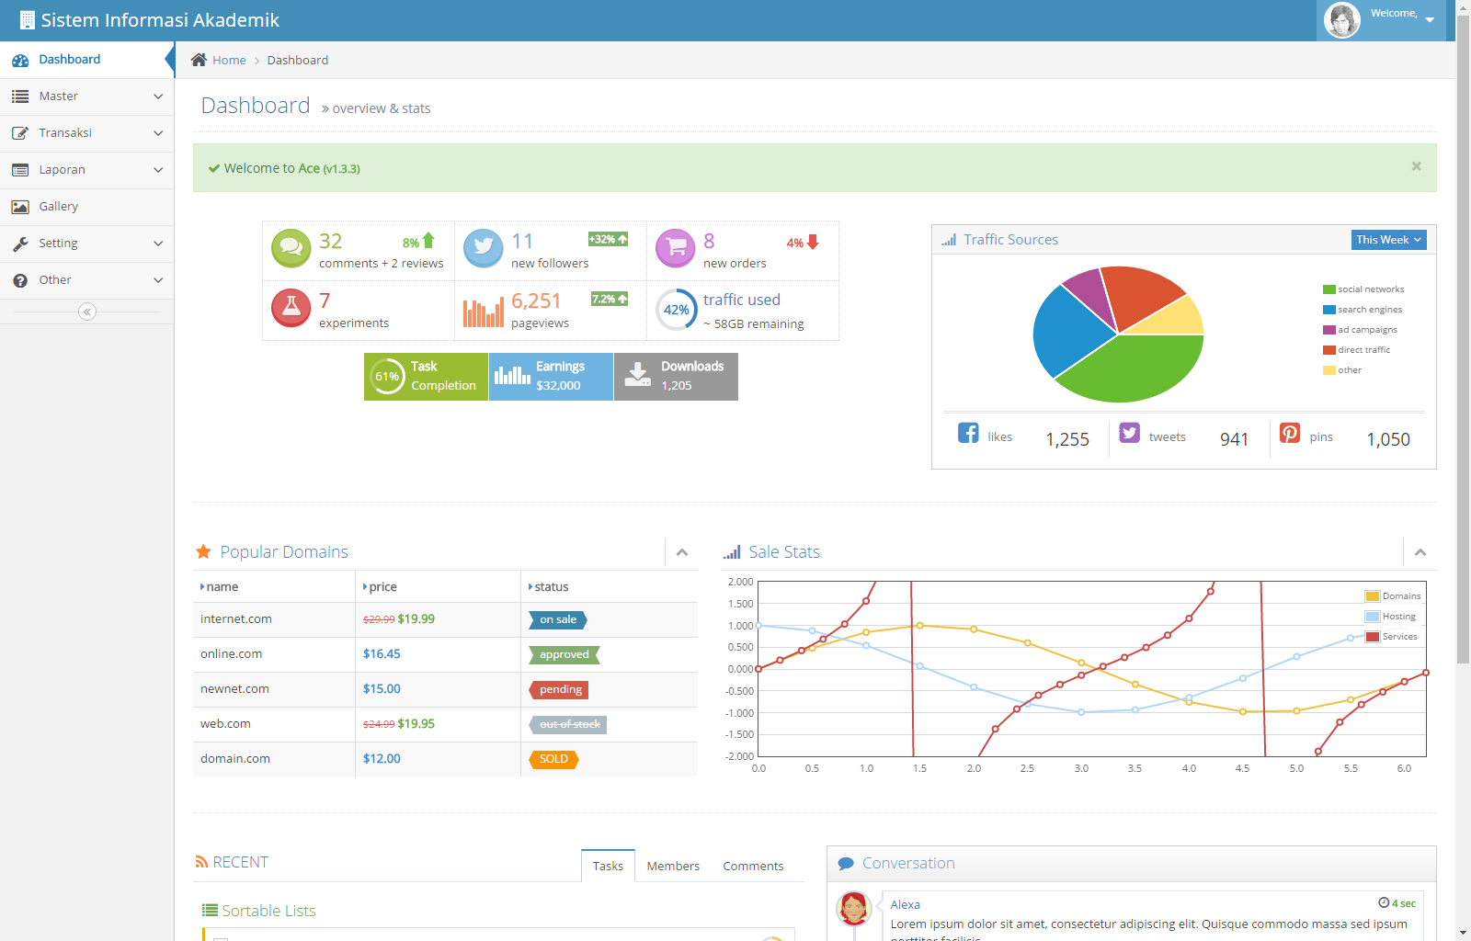Open the Gallery menu item

59,207
